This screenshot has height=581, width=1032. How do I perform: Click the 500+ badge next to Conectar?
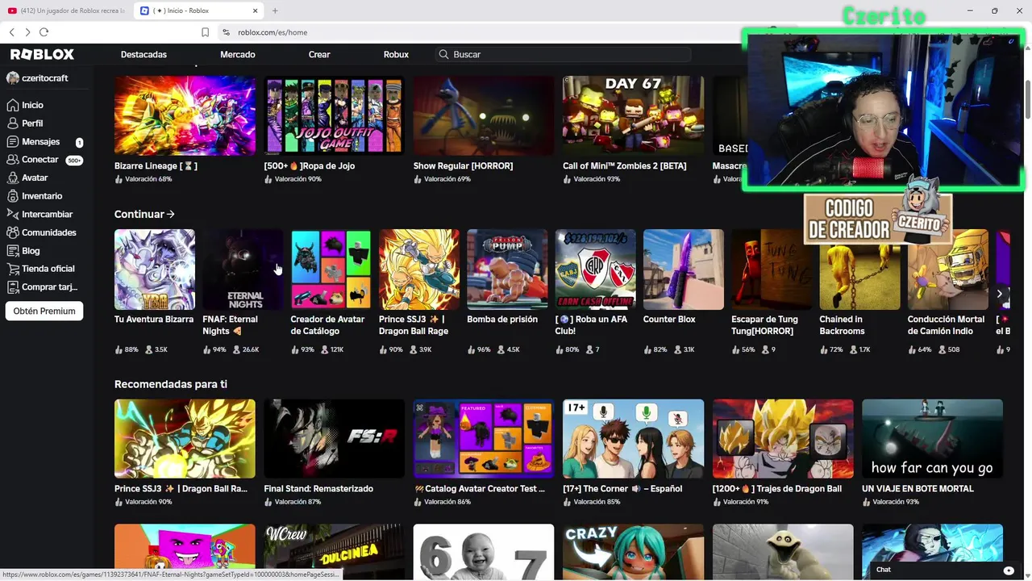(x=74, y=161)
